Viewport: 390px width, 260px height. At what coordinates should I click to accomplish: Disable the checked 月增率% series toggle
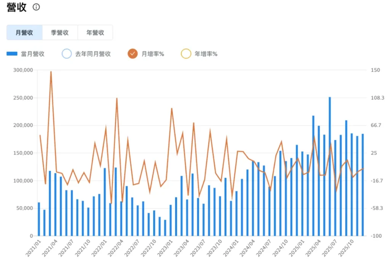pyautogui.click(x=133, y=54)
